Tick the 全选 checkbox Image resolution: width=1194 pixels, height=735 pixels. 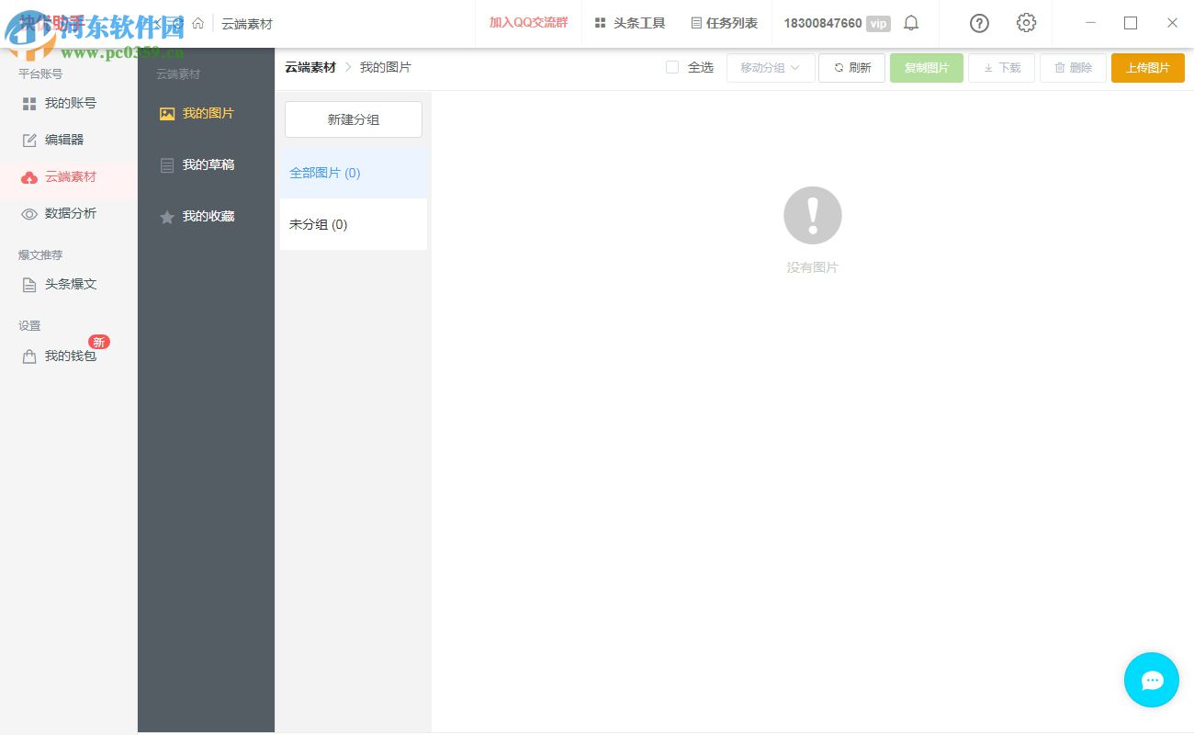[672, 67]
